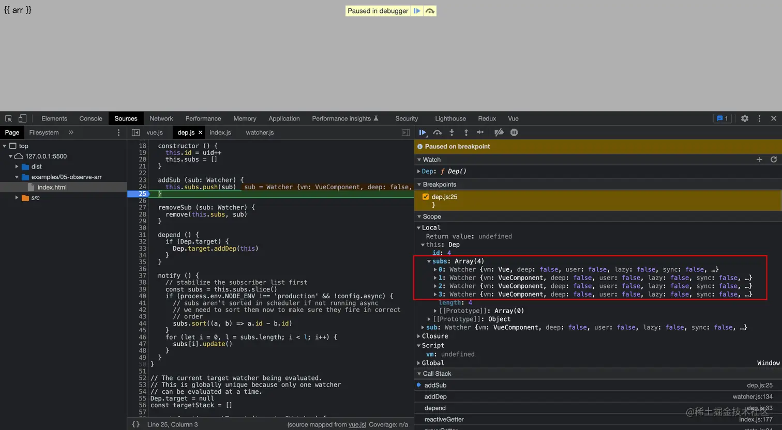Open the Redux panel

tap(487, 118)
